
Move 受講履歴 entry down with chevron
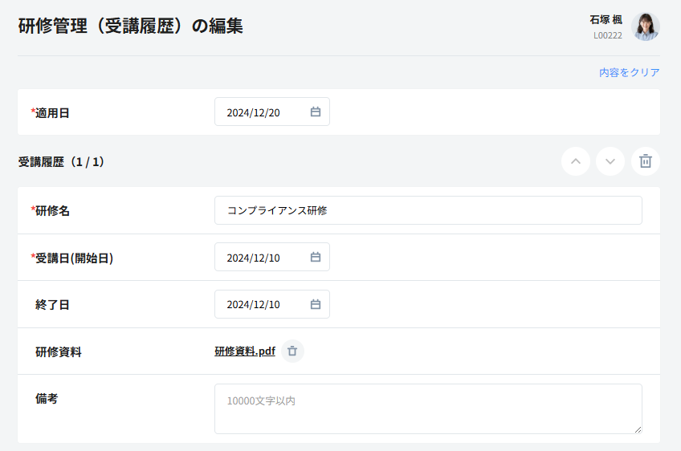pos(610,161)
